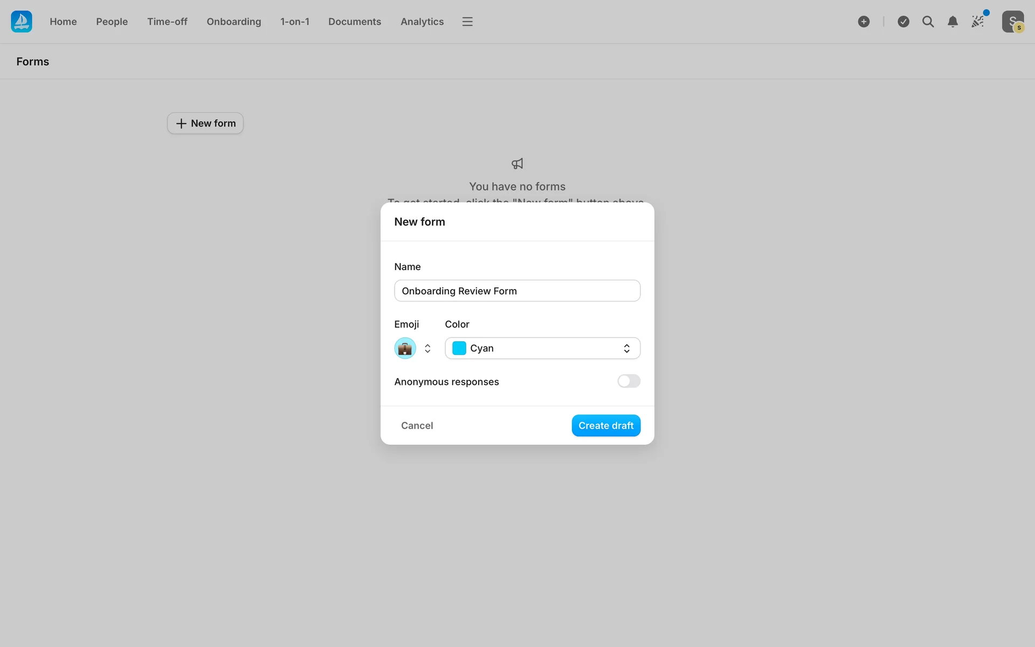Open the Cyan color dropdown
Image resolution: width=1035 pixels, height=647 pixels.
click(x=542, y=348)
